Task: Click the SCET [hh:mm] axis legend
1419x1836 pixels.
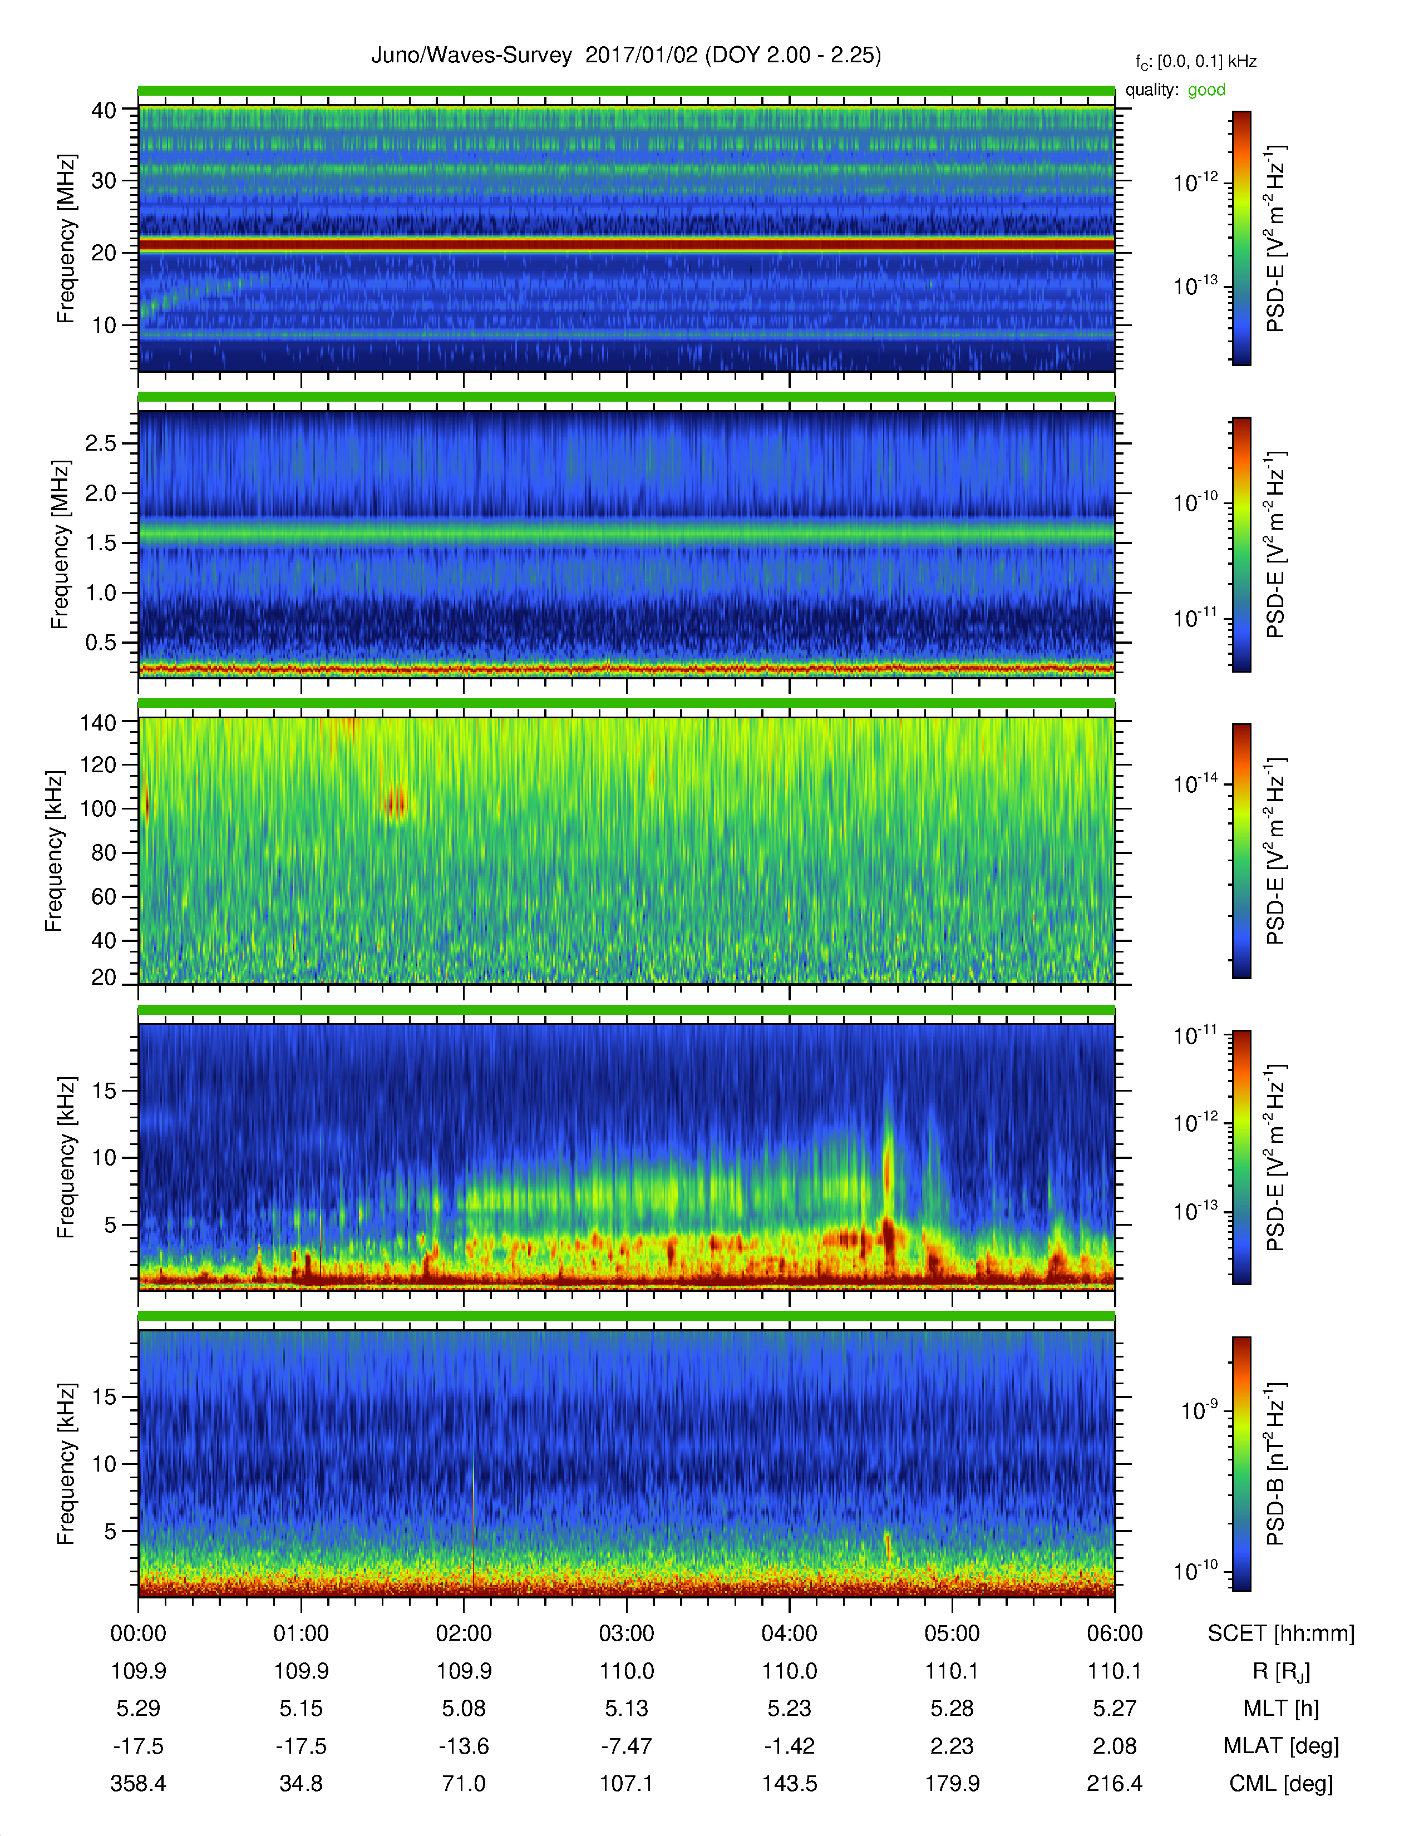Action: 1280,1633
